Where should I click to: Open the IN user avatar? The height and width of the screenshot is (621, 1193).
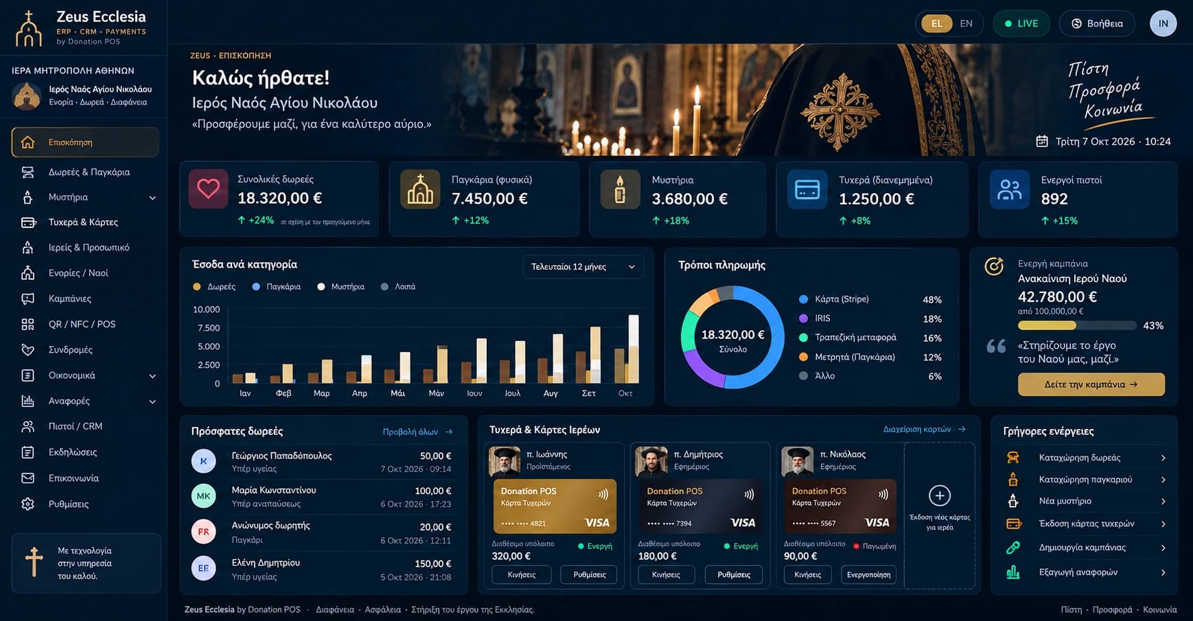(x=1163, y=23)
